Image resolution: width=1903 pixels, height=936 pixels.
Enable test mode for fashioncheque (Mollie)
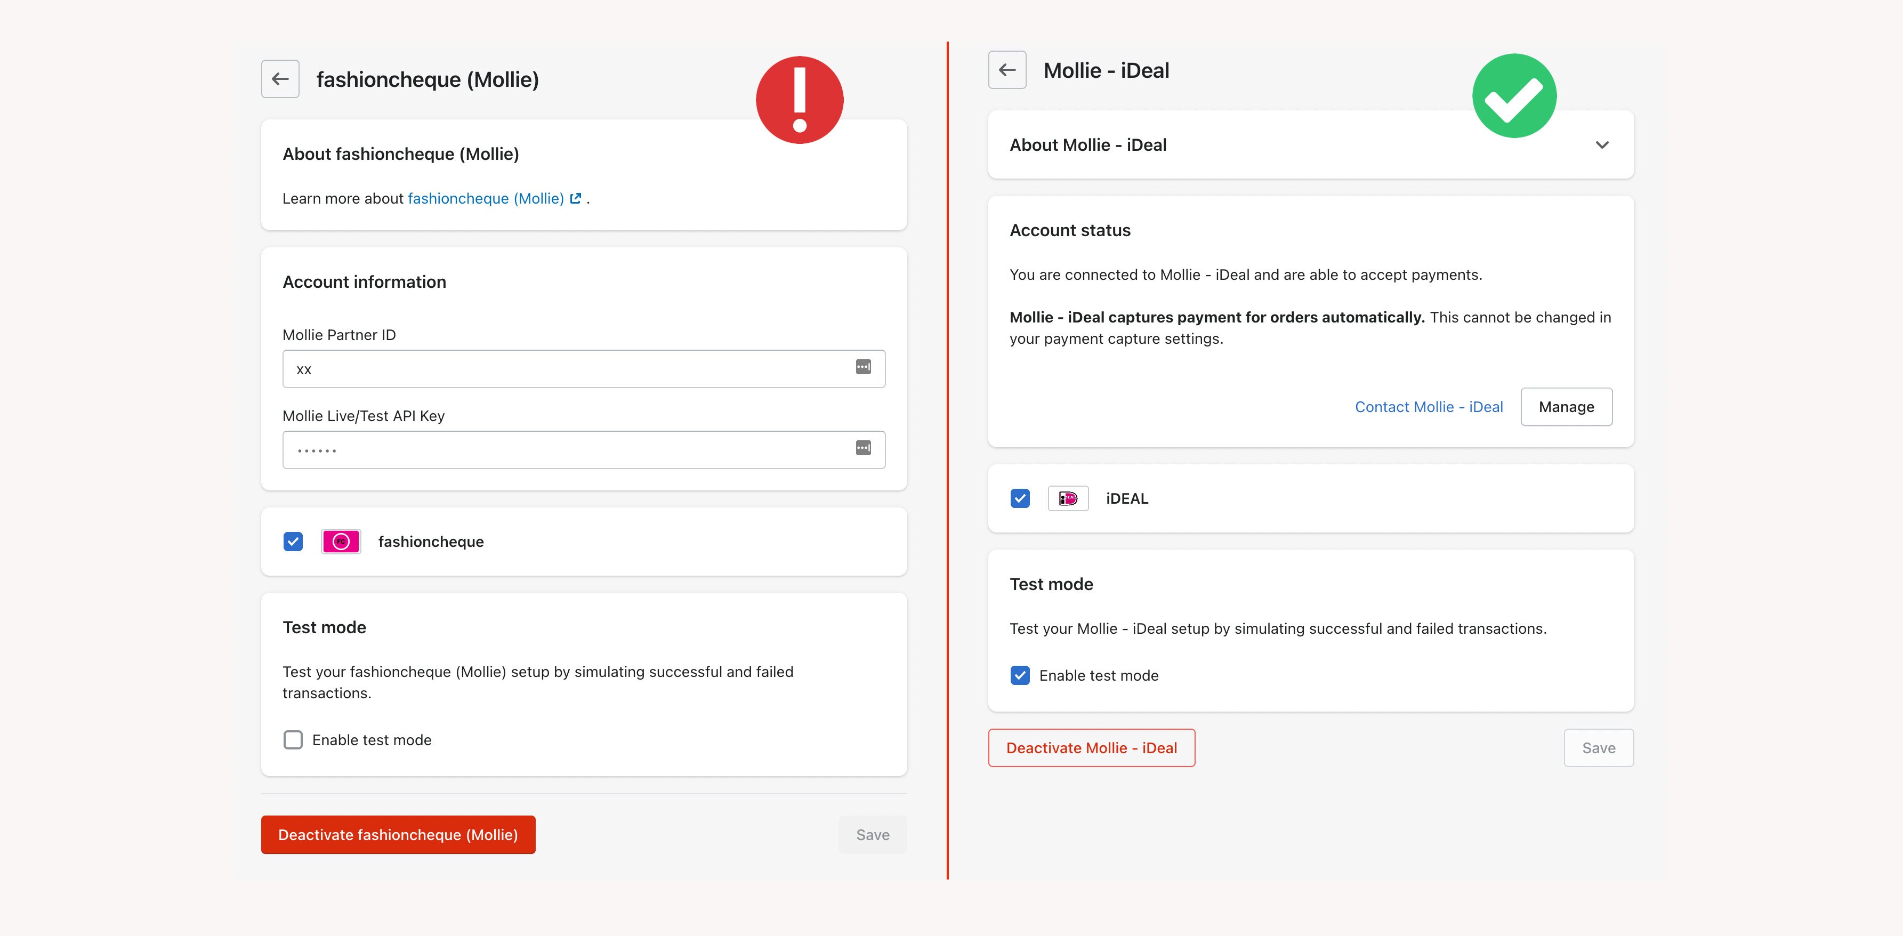(x=293, y=739)
